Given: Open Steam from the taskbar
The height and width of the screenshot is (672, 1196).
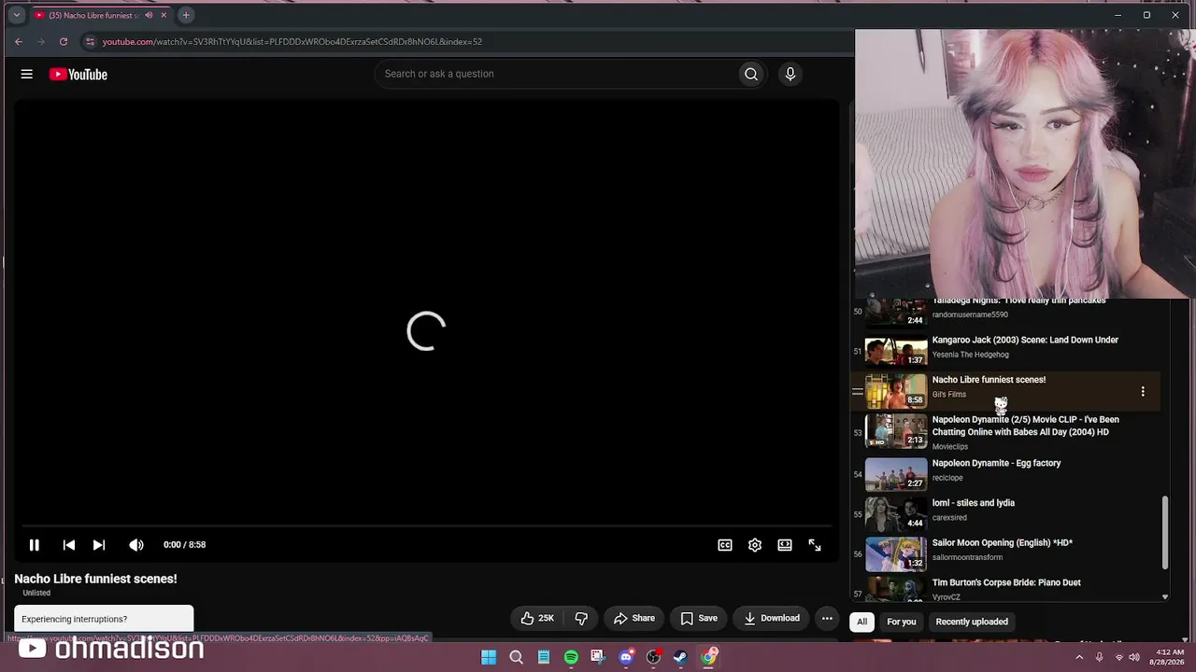Looking at the screenshot, I should coord(680,657).
